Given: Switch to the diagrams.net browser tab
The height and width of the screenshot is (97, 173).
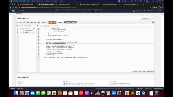Looking at the screenshot, I should click(89, 4).
